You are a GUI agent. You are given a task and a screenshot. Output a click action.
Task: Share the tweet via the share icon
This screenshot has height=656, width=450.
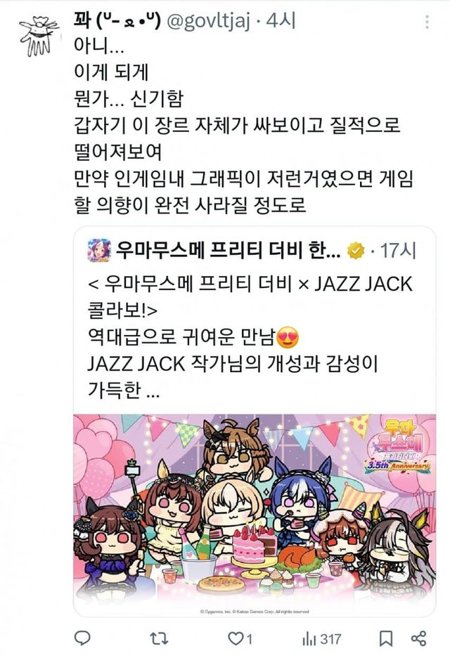click(x=418, y=638)
